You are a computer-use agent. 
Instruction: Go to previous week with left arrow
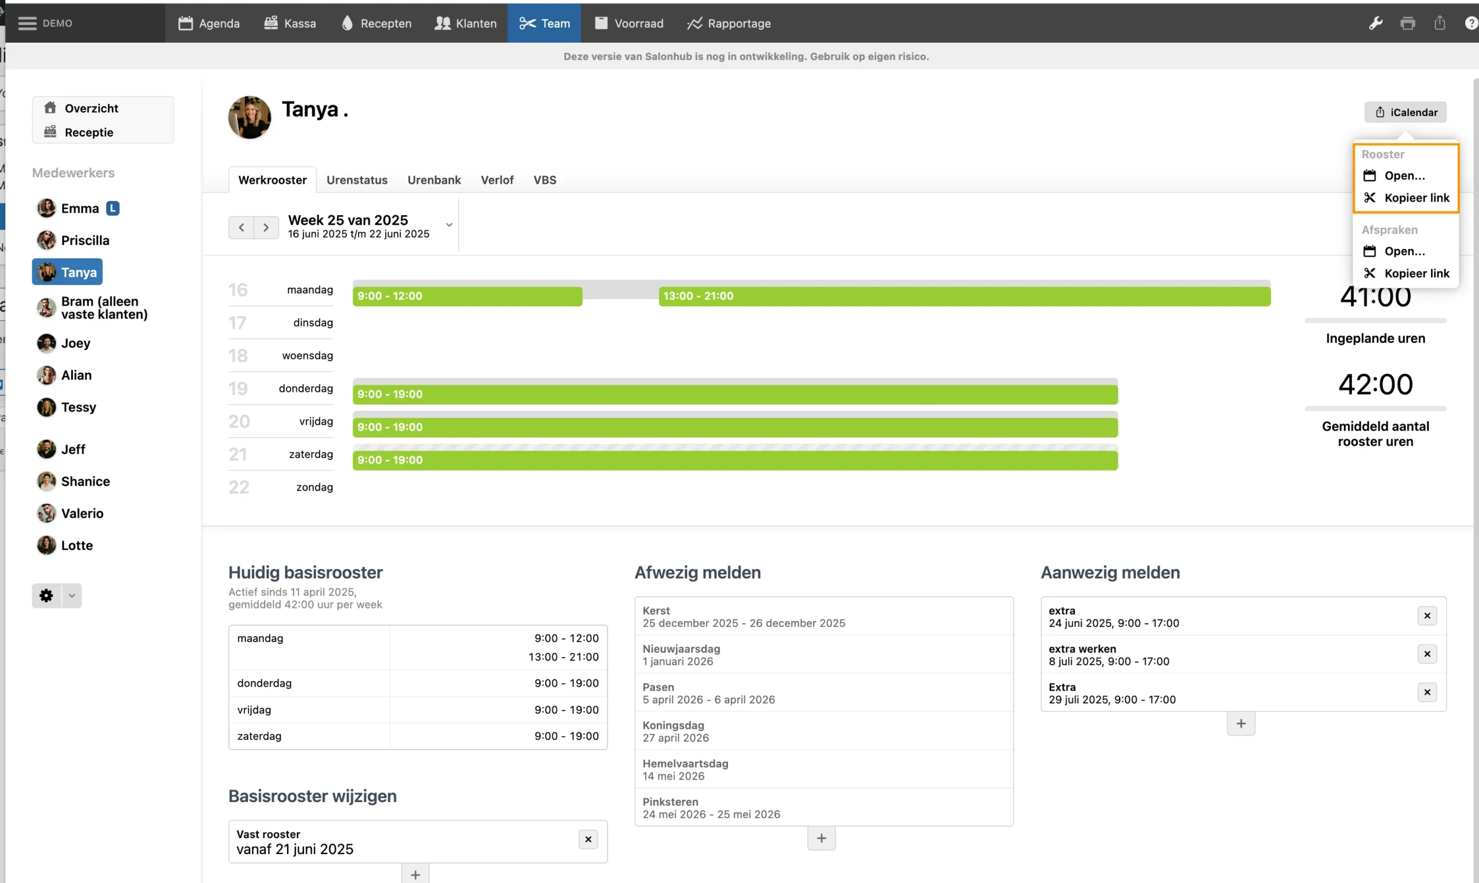(241, 227)
